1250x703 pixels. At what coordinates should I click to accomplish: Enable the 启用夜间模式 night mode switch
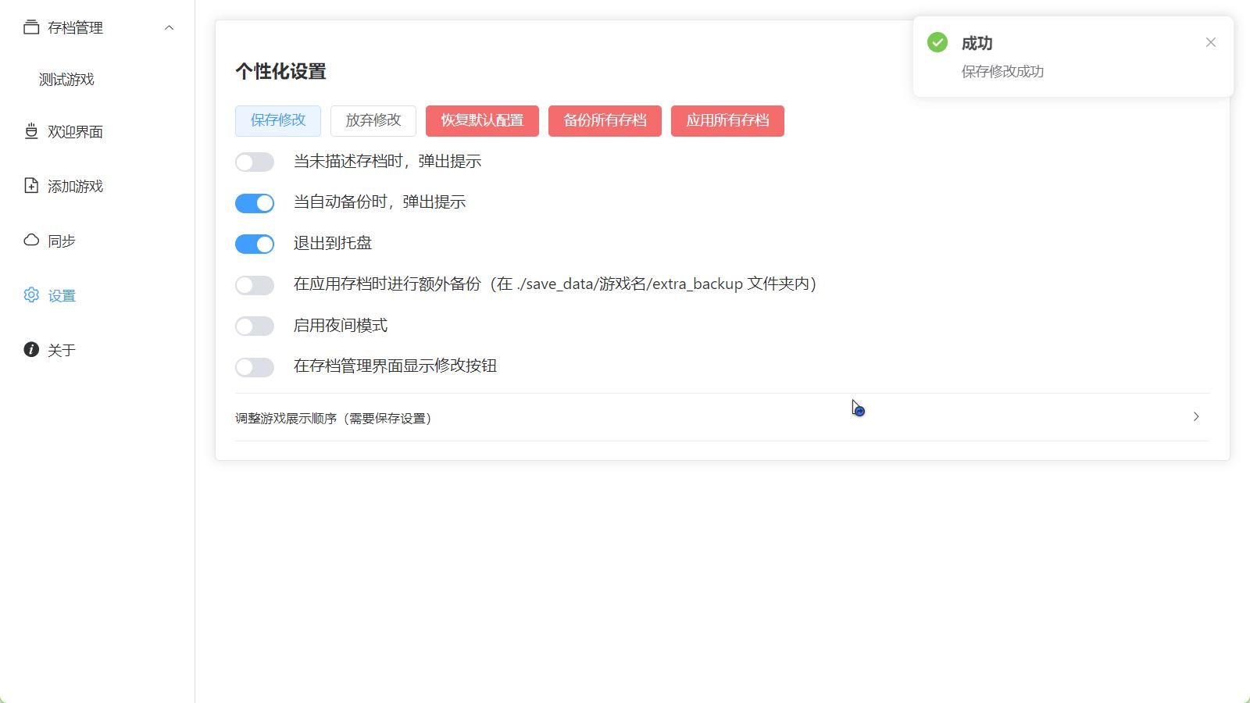[254, 326]
